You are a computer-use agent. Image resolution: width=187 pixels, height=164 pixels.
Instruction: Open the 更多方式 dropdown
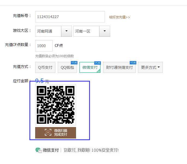pyautogui.click(x=150, y=67)
